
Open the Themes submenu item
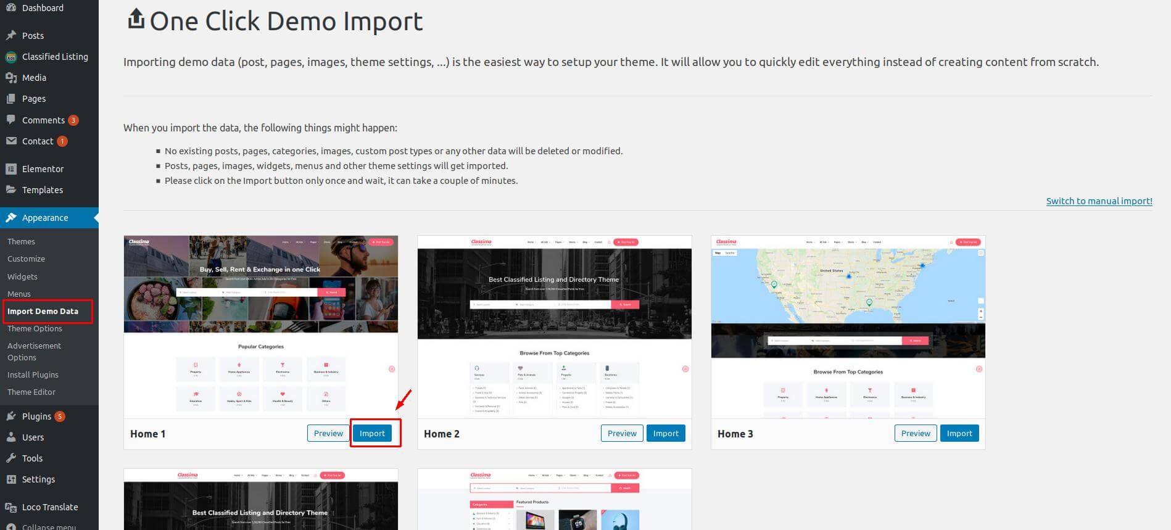coord(21,241)
